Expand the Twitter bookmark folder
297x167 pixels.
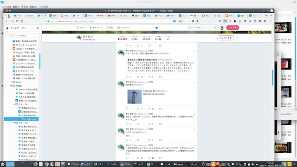coord(11,82)
